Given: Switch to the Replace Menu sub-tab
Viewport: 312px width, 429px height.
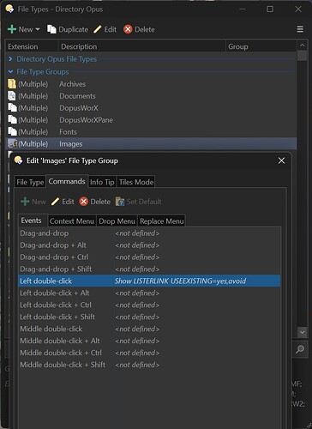Looking at the screenshot, I should click(x=161, y=221).
